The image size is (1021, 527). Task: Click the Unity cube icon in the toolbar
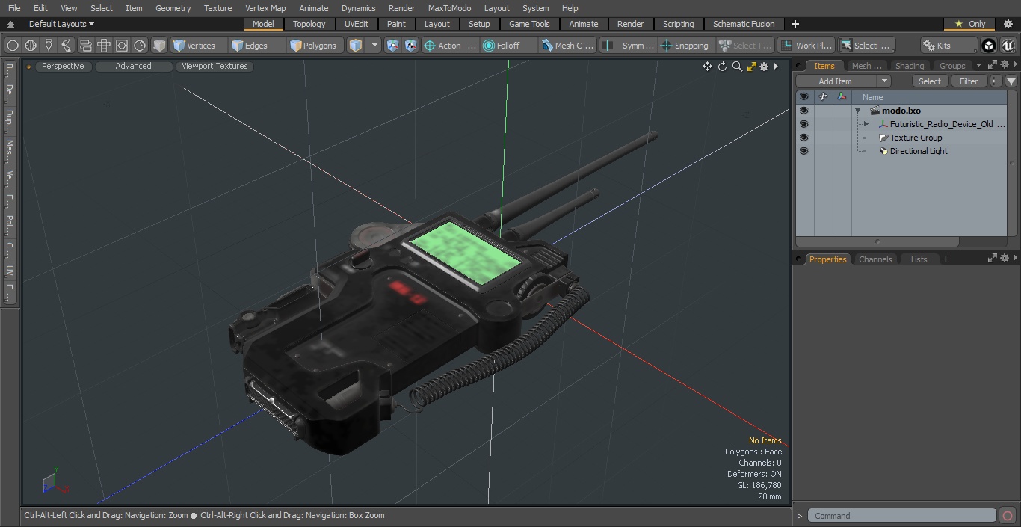coord(989,46)
